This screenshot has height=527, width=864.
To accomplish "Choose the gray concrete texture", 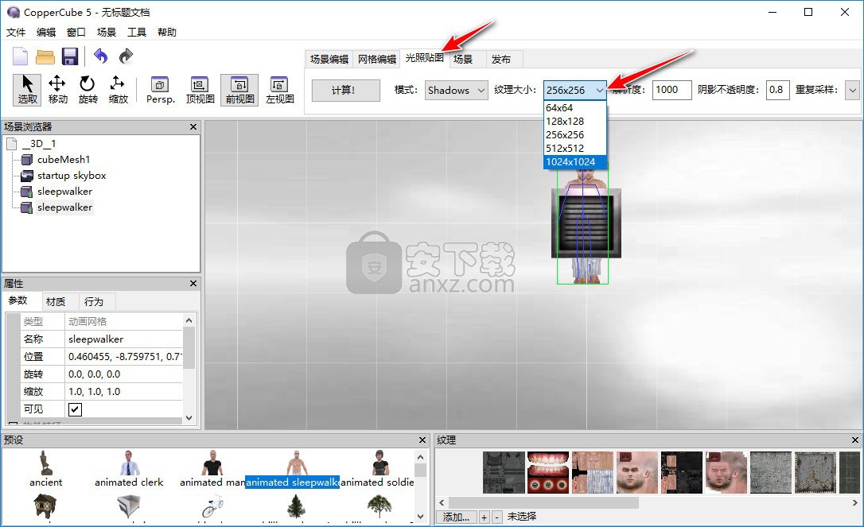I will coord(771,472).
